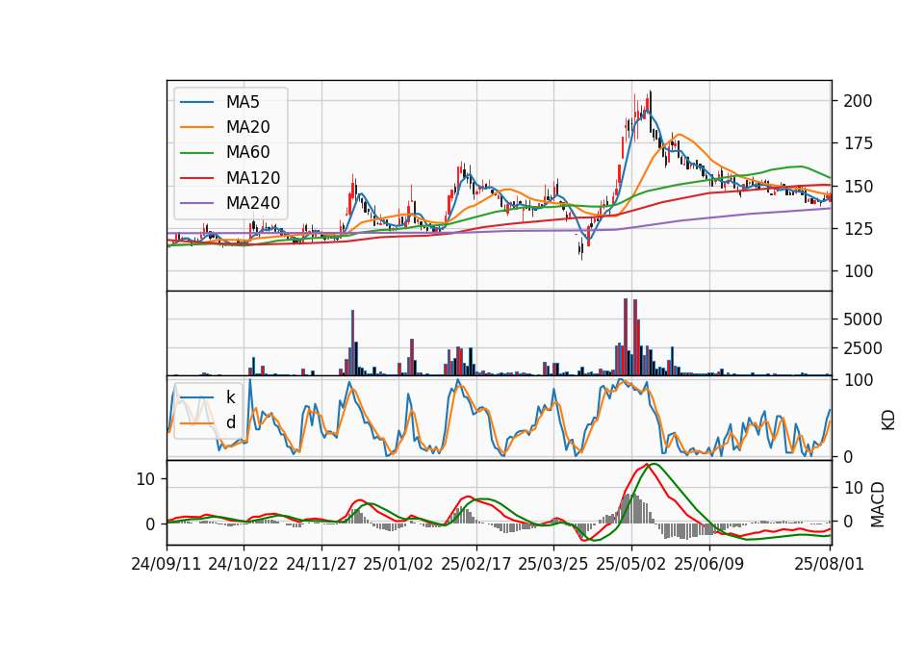This screenshot has width=924, height=664.
Task: Click the 200 price axis tick
Action: pyautogui.click(x=858, y=101)
